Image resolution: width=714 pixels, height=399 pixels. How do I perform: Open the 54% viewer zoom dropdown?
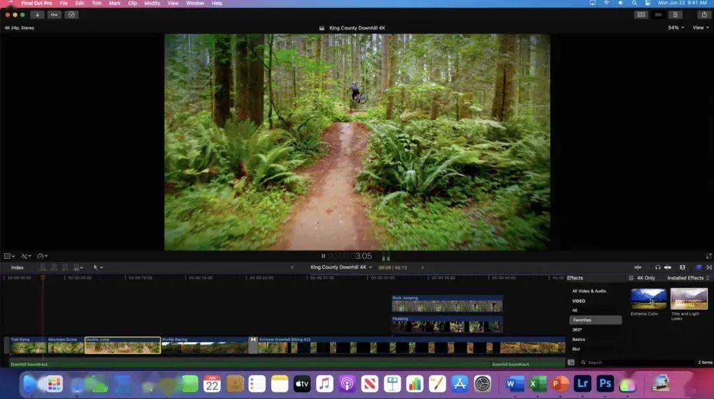point(676,28)
